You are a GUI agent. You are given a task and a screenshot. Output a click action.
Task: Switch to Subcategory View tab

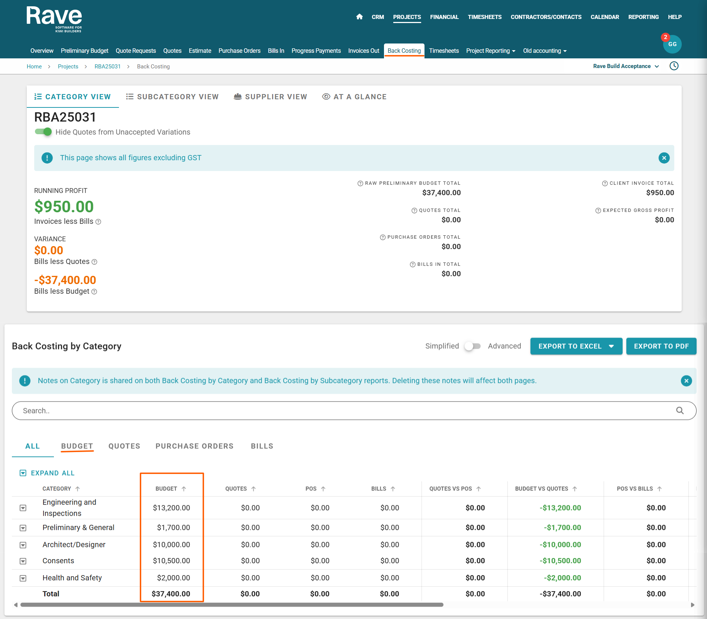[172, 97]
